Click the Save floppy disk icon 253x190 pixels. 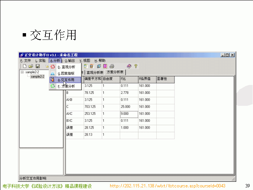[x=38, y=66]
